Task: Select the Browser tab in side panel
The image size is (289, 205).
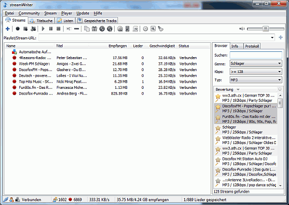Action: pyautogui.click(x=221, y=46)
